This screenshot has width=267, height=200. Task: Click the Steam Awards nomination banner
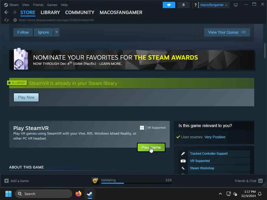[132, 60]
